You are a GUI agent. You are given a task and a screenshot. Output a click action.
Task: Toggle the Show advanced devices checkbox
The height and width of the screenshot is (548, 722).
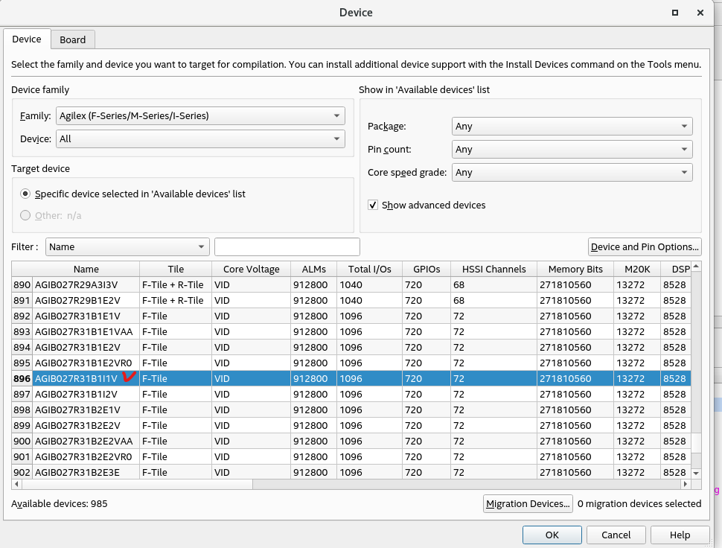pyautogui.click(x=374, y=205)
